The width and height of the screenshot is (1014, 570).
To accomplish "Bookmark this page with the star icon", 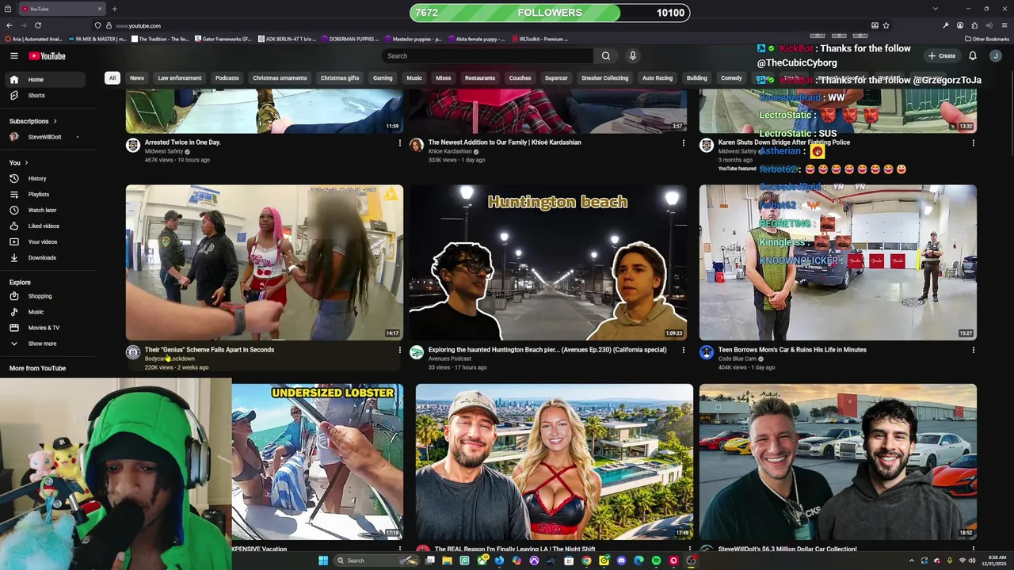I will pos(886,25).
